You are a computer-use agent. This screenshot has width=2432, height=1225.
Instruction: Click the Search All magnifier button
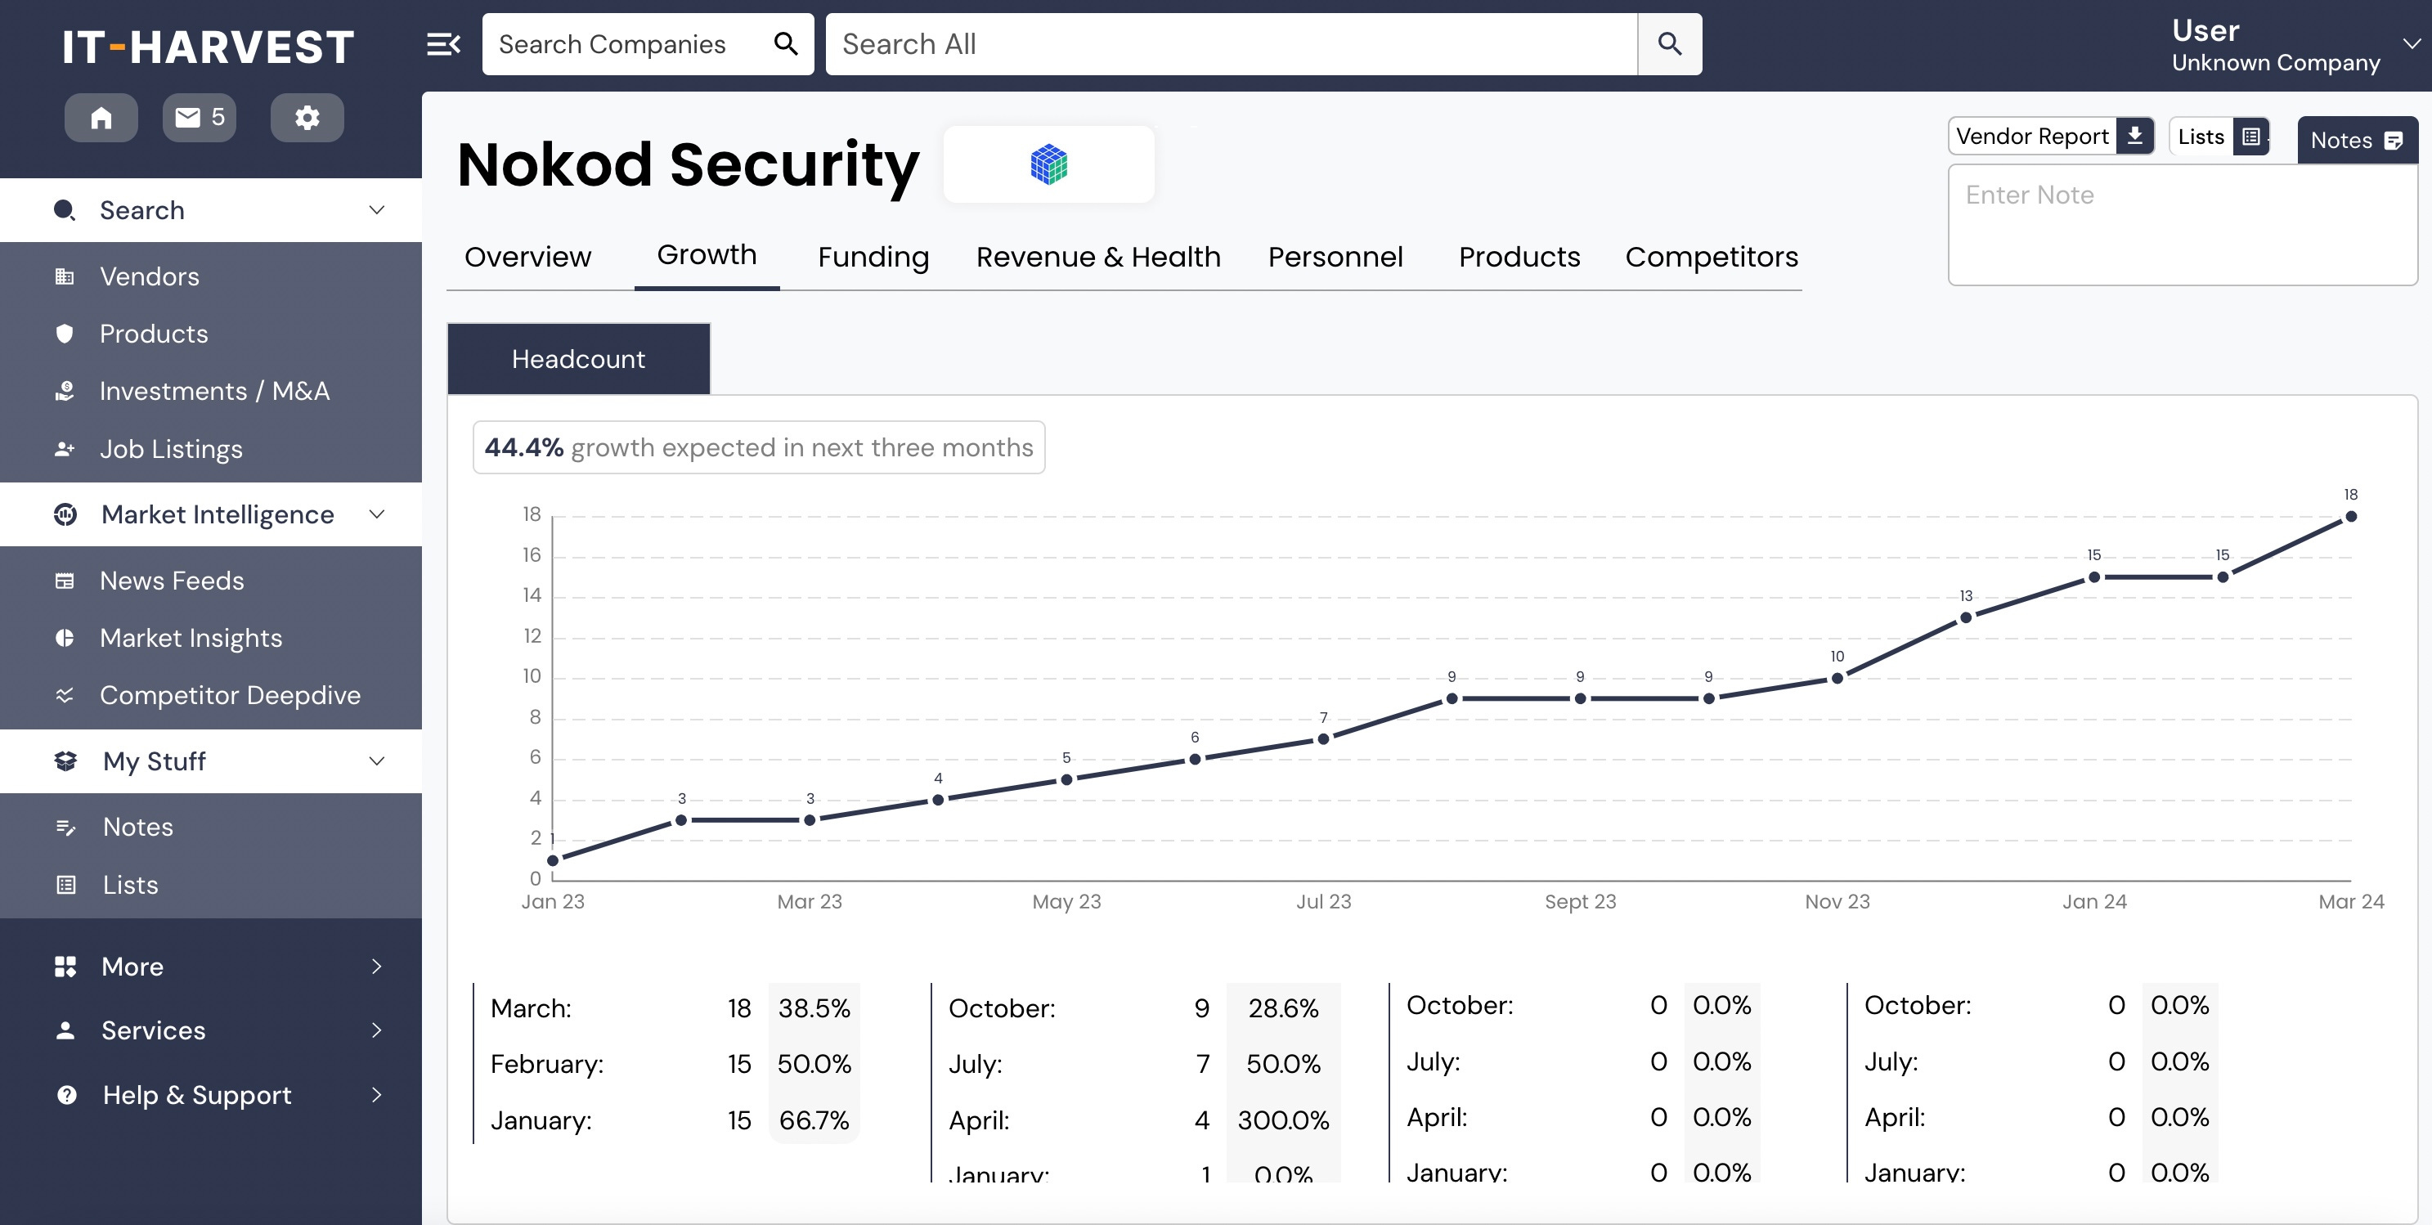[1669, 44]
